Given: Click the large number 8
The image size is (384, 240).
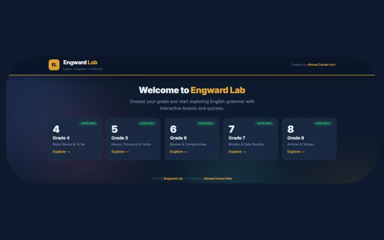Looking at the screenshot, I should pyautogui.click(x=290, y=129).
